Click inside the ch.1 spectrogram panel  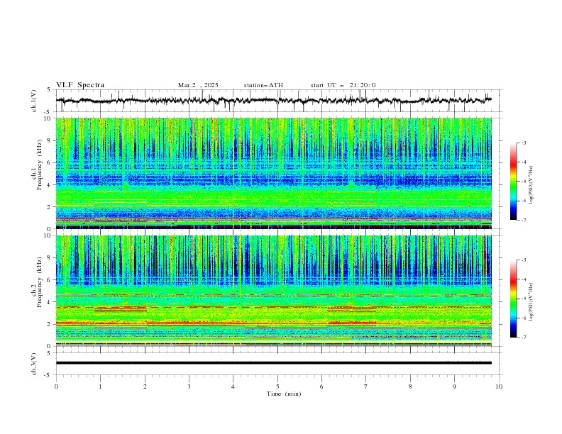point(274,173)
